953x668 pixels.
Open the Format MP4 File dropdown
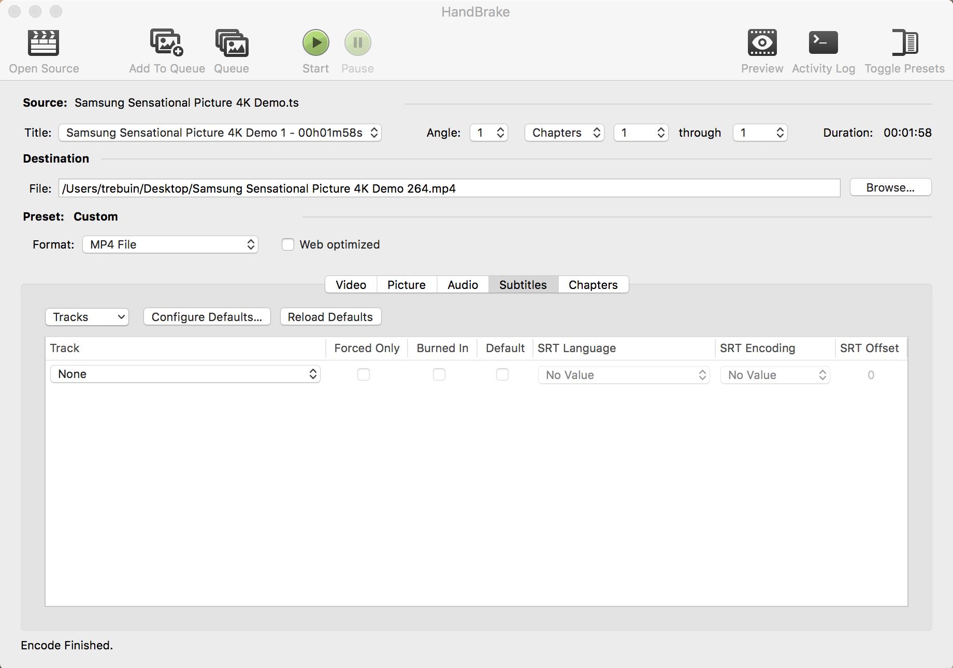point(170,244)
